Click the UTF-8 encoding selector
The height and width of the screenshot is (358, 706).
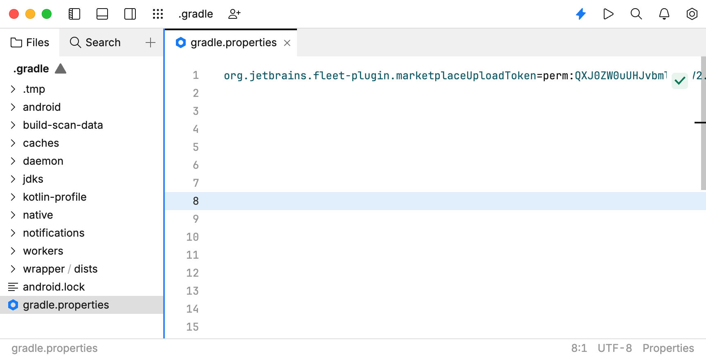click(614, 348)
